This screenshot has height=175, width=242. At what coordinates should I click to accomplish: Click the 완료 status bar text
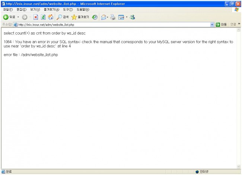9,172
